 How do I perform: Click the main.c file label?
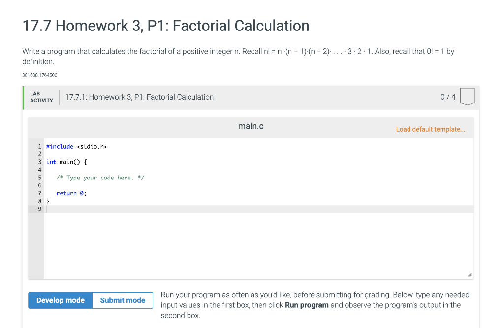click(x=251, y=126)
